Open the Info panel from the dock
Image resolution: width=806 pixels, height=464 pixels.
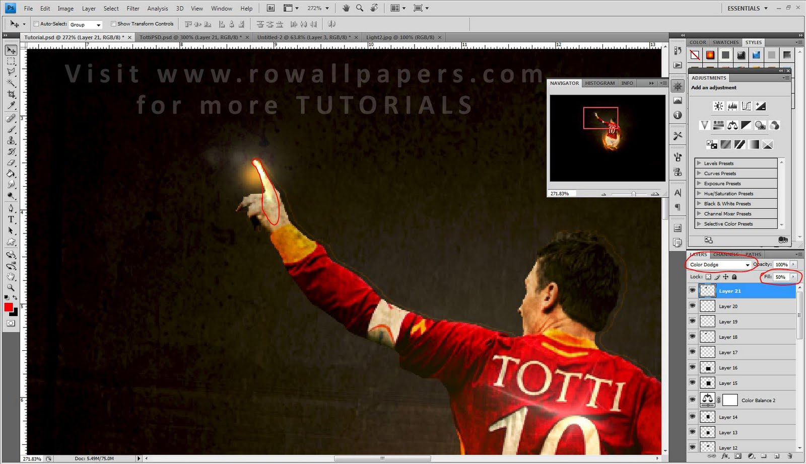(x=678, y=115)
